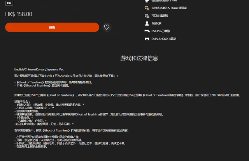
Task: Click the HK$ 158.00 price text
Action: click(19, 14)
